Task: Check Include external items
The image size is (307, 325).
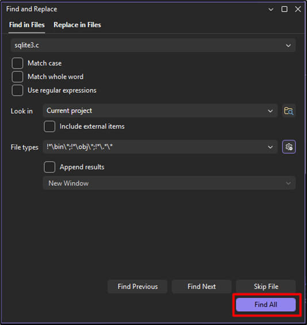Action: pos(49,127)
